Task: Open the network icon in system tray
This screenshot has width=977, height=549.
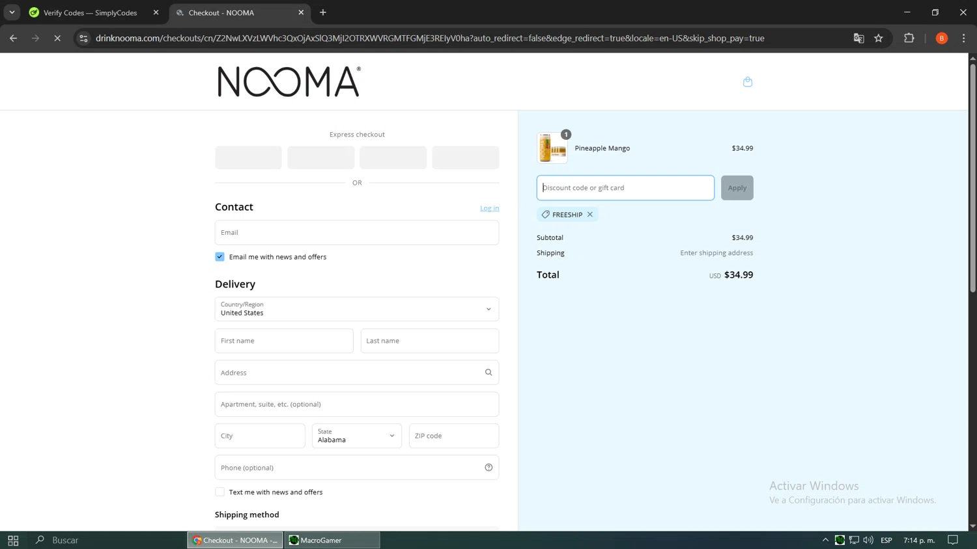Action: click(x=854, y=540)
